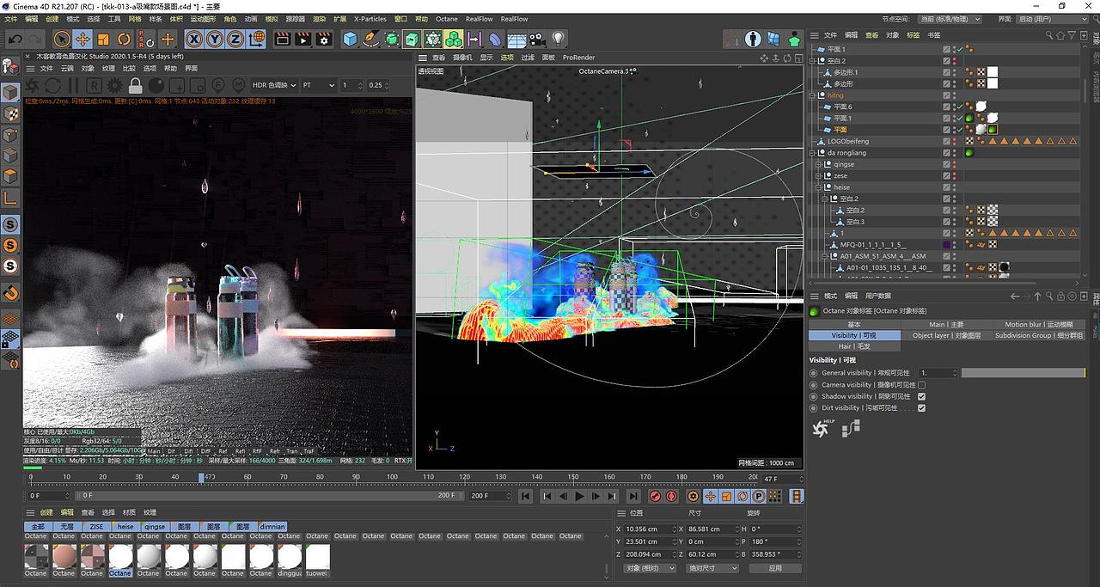
Task: Switch to Motion blur tab
Action: click(1038, 324)
